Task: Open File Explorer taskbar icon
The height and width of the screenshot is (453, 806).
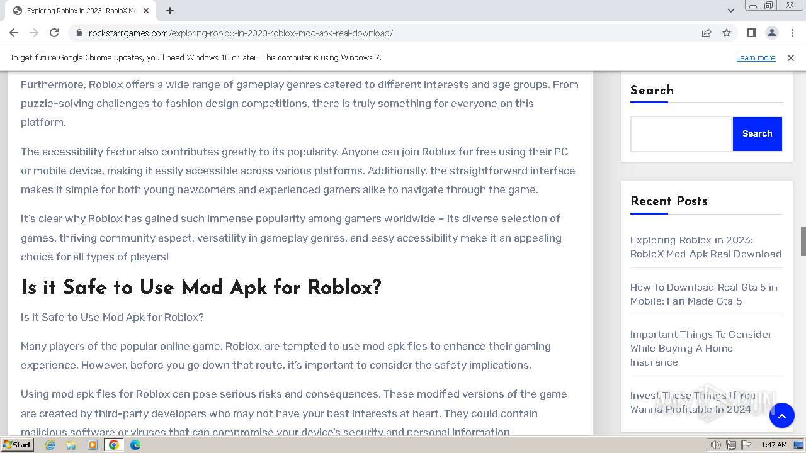Action: (x=71, y=445)
